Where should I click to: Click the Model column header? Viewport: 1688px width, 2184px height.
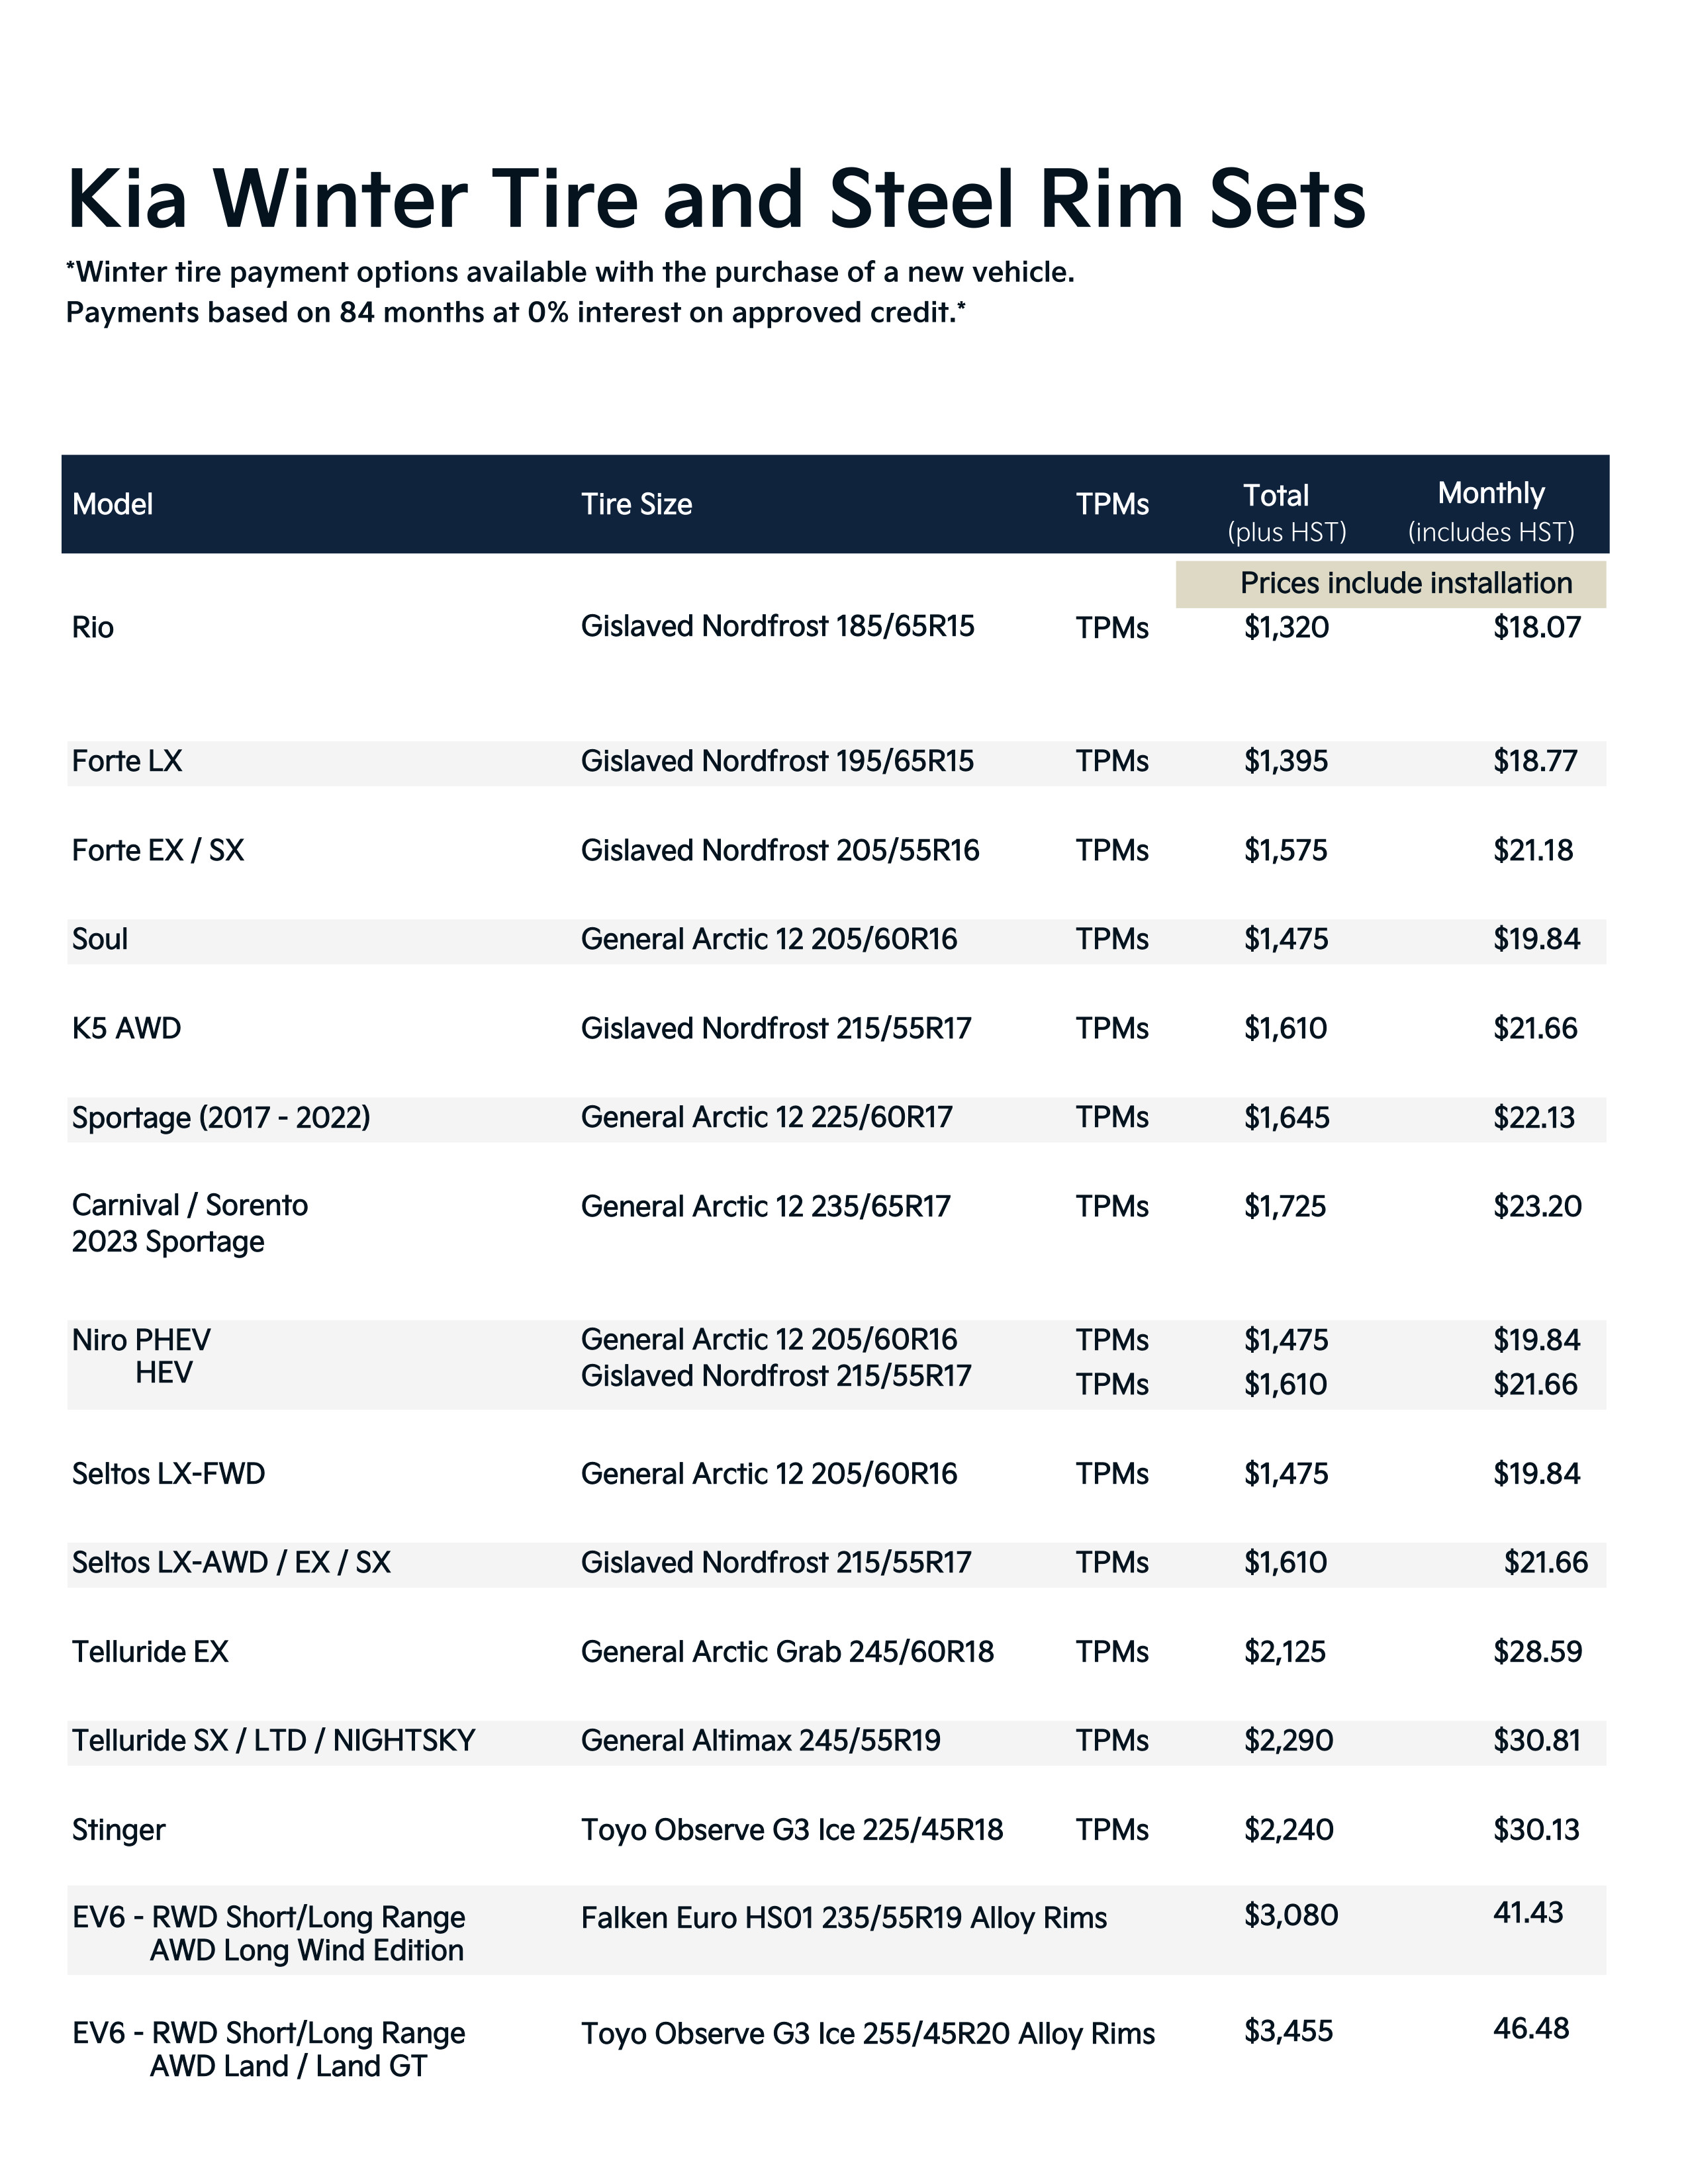(112, 504)
